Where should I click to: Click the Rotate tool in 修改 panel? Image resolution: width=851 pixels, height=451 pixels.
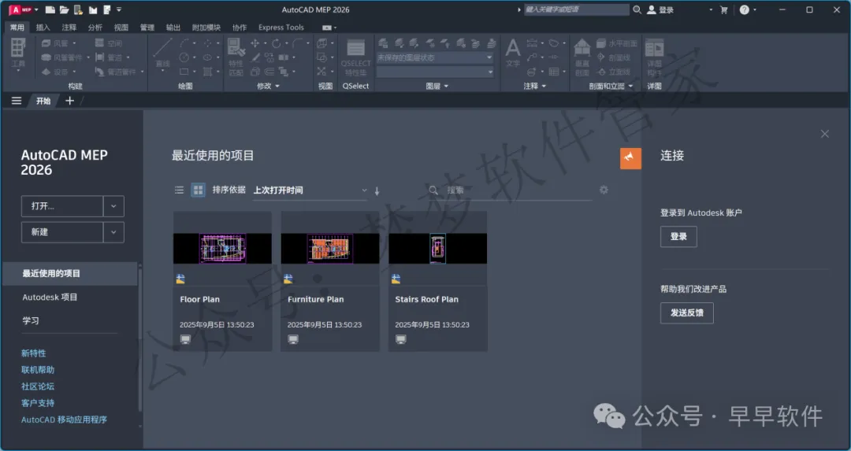click(x=277, y=43)
